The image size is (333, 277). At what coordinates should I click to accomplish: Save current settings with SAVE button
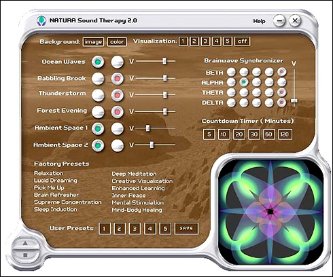186,228
